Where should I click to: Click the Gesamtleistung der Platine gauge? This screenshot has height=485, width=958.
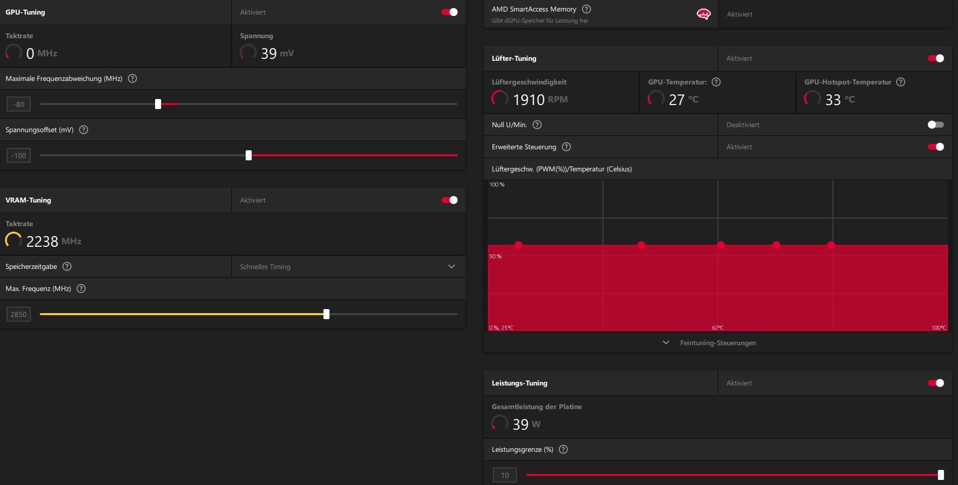click(x=500, y=423)
